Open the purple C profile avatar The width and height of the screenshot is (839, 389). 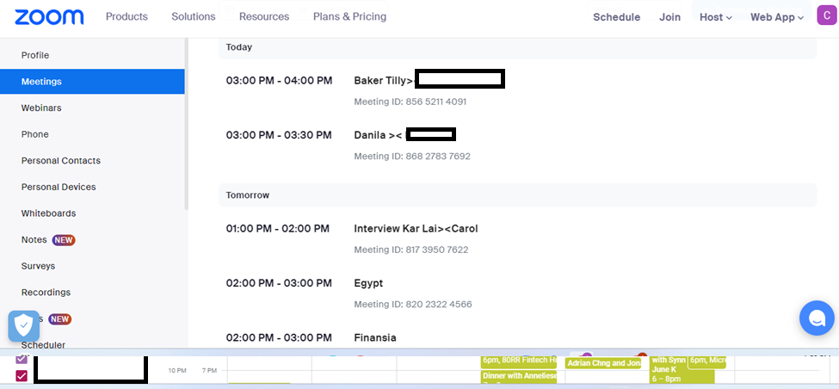click(x=827, y=16)
